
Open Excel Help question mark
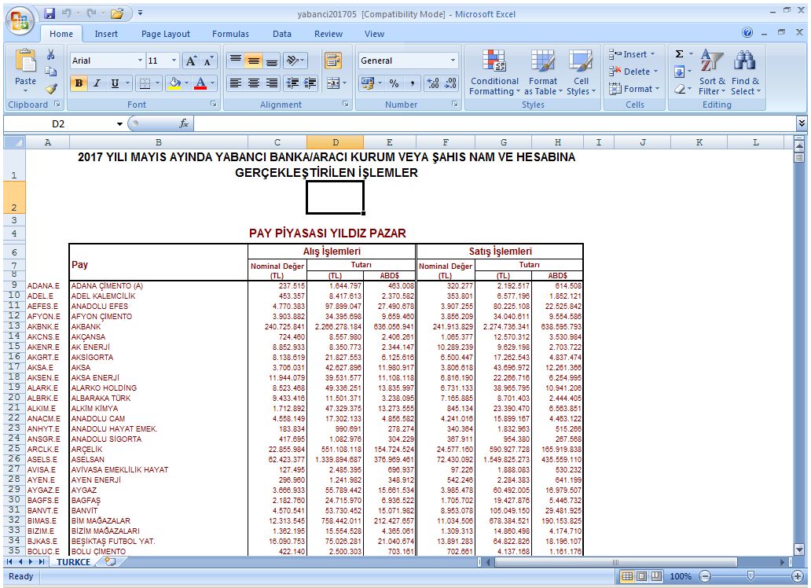pos(747,32)
